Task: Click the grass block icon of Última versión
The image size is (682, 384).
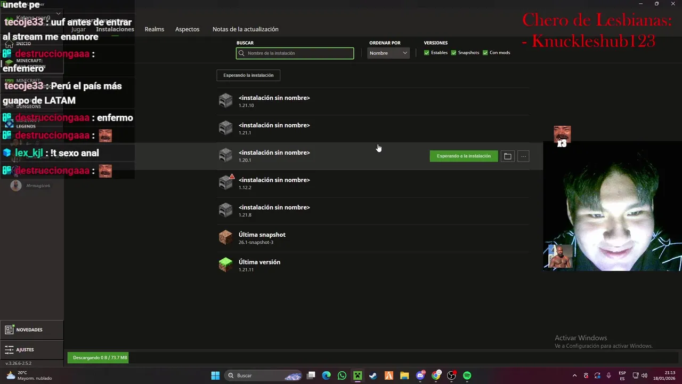Action: point(226,265)
